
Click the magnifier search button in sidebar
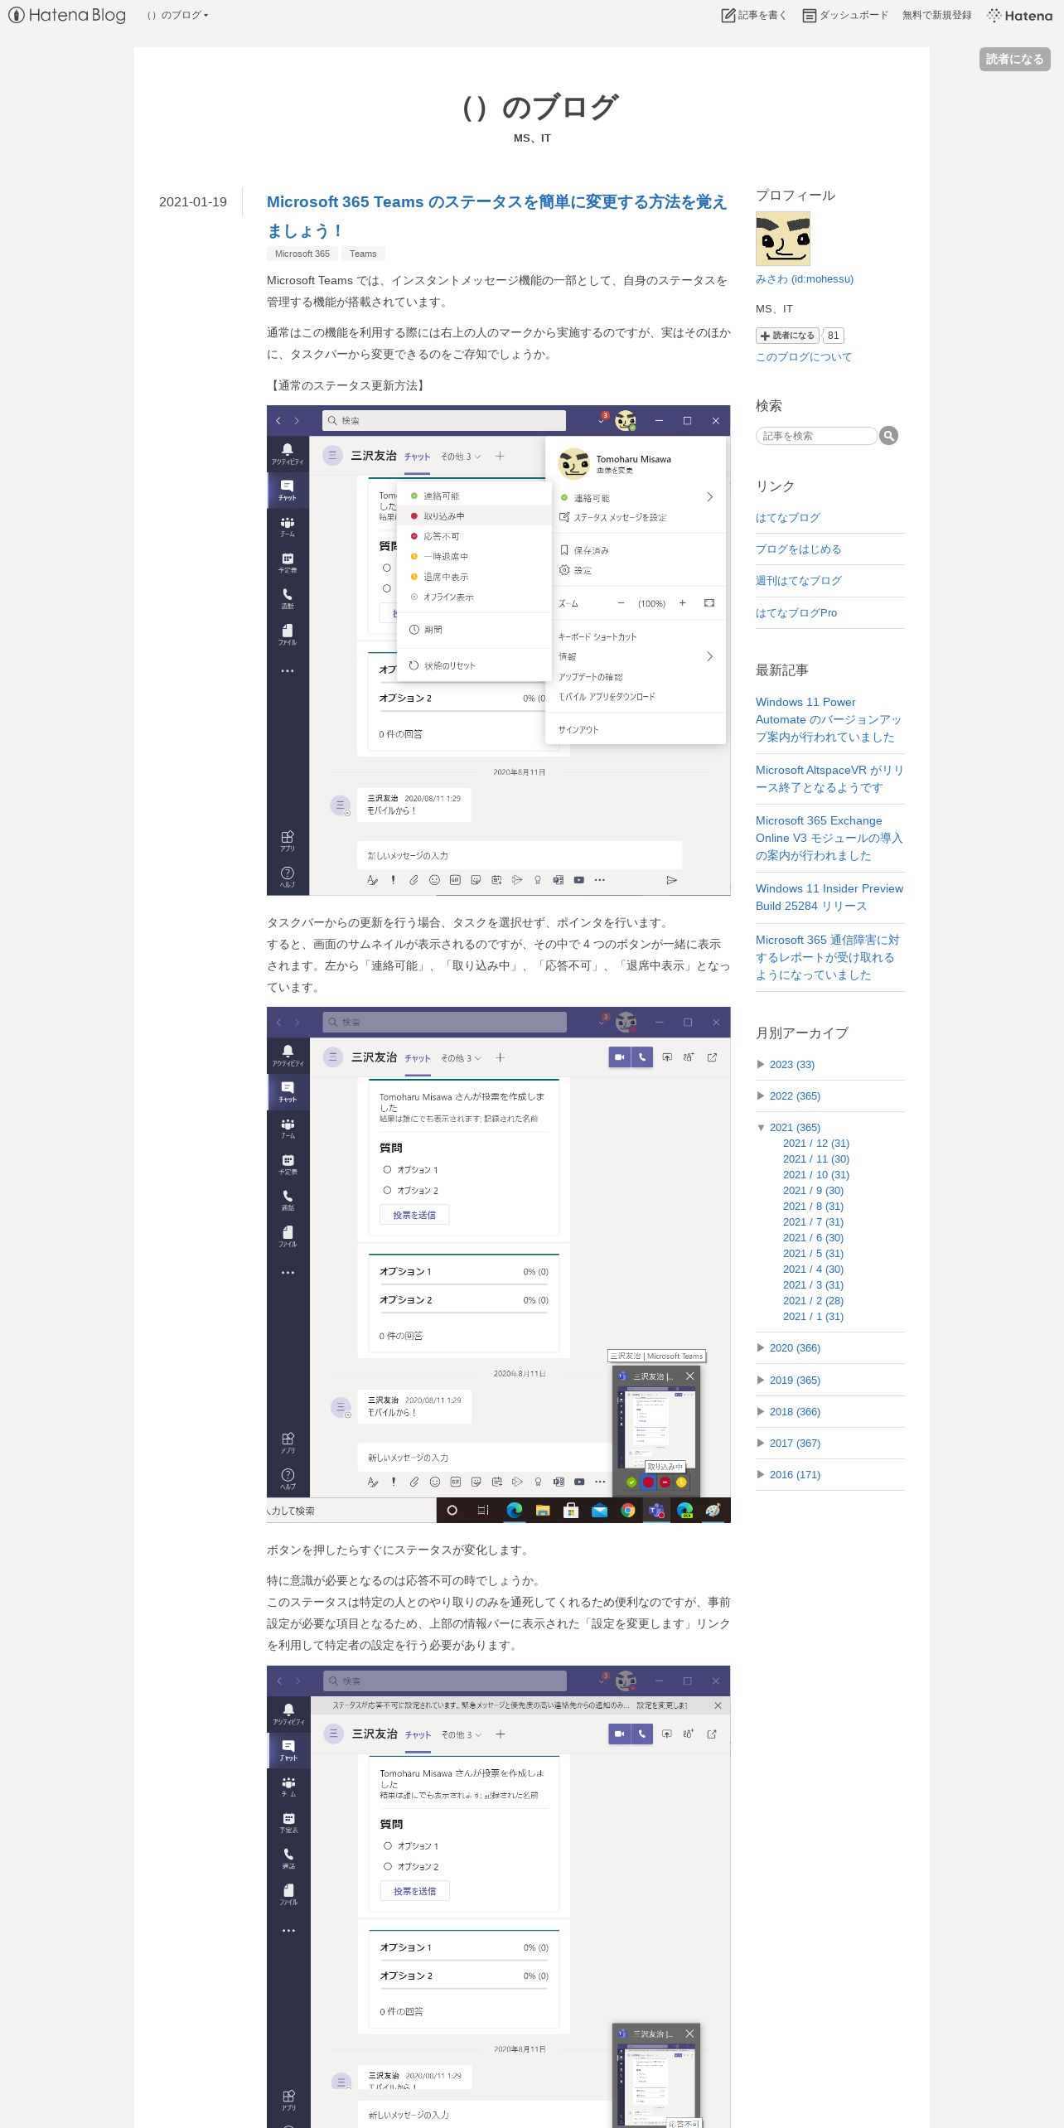click(888, 436)
